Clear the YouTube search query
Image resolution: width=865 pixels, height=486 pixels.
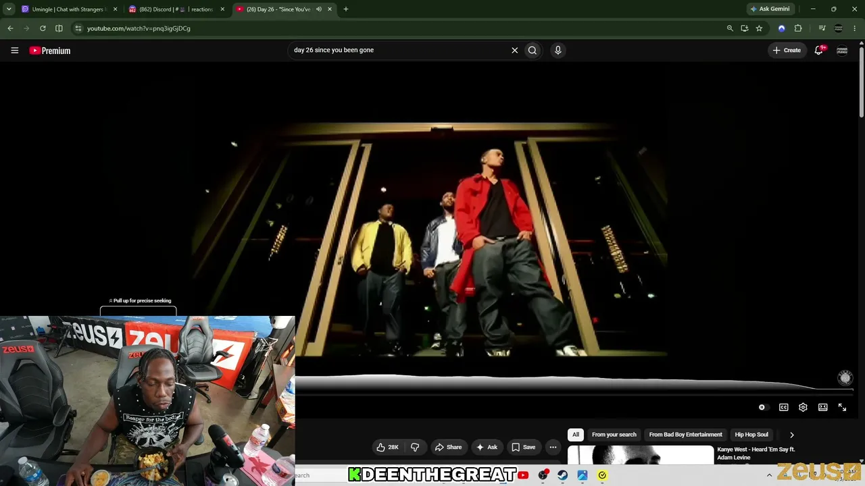click(514, 50)
